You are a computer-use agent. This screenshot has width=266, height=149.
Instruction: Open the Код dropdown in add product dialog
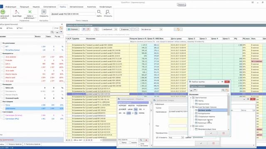click(182, 137)
